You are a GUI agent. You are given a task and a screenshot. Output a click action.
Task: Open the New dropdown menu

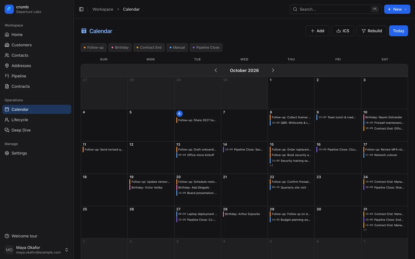click(x=397, y=9)
